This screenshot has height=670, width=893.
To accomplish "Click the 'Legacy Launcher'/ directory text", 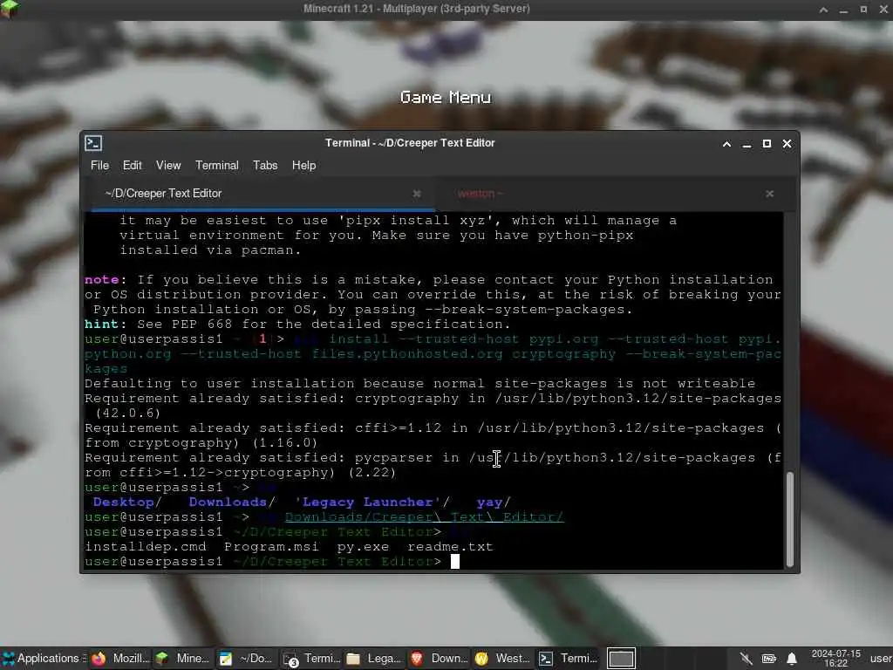I will pyautogui.click(x=372, y=502).
